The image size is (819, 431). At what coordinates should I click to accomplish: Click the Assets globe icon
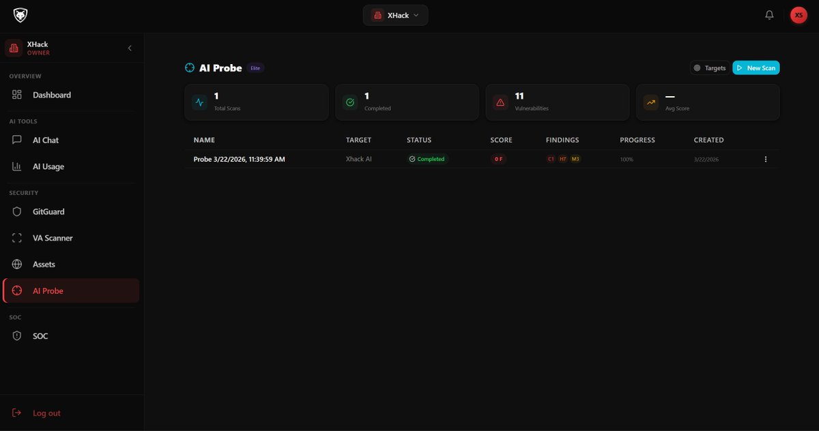17,264
